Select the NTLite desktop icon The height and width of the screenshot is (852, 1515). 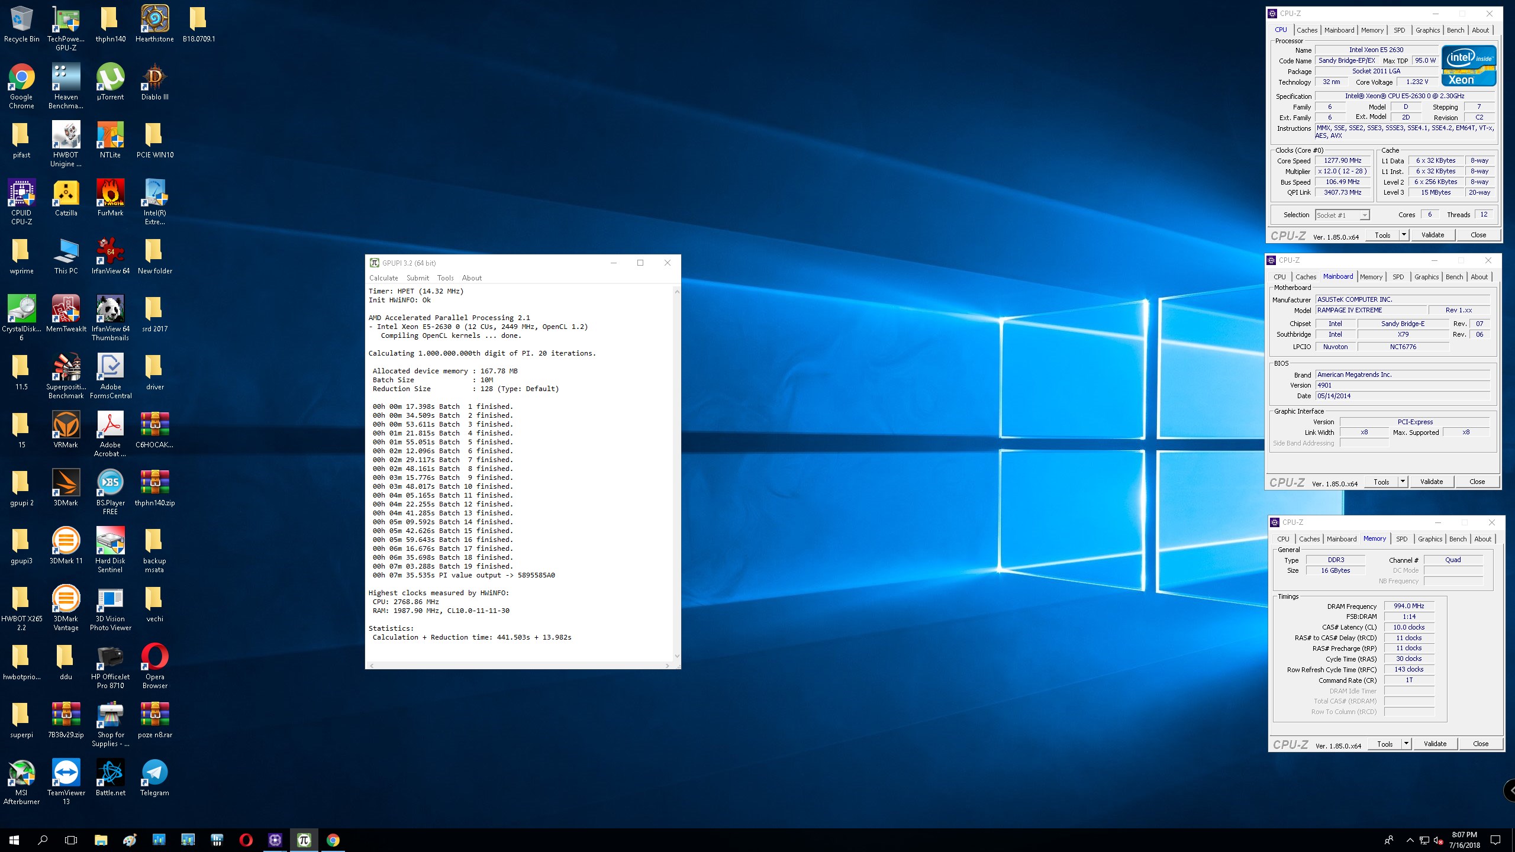coord(110,140)
